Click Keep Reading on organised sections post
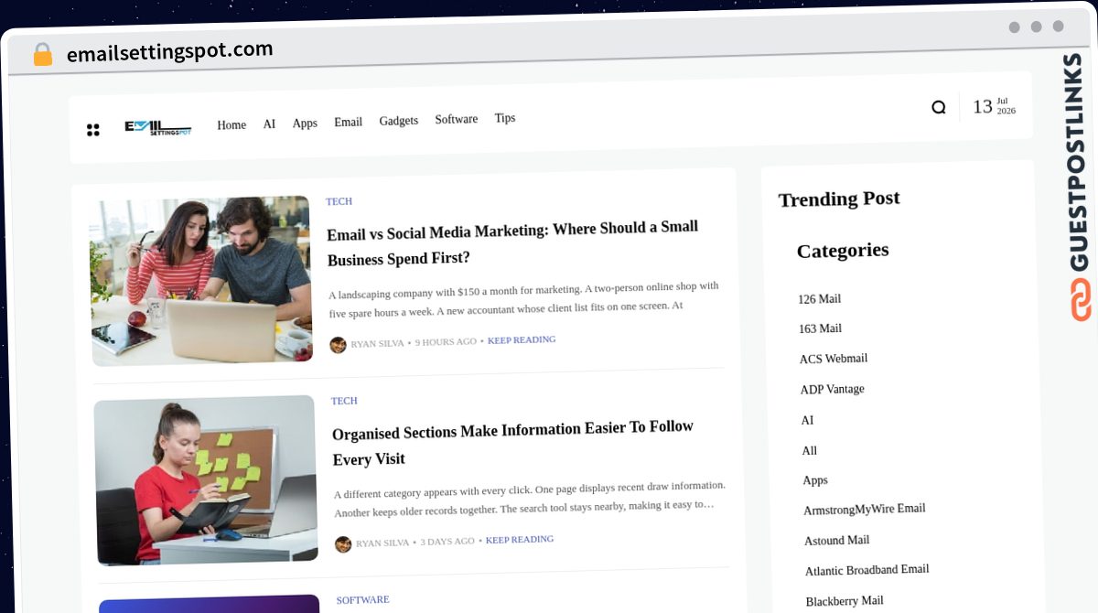The height and width of the screenshot is (613, 1098). tap(520, 540)
